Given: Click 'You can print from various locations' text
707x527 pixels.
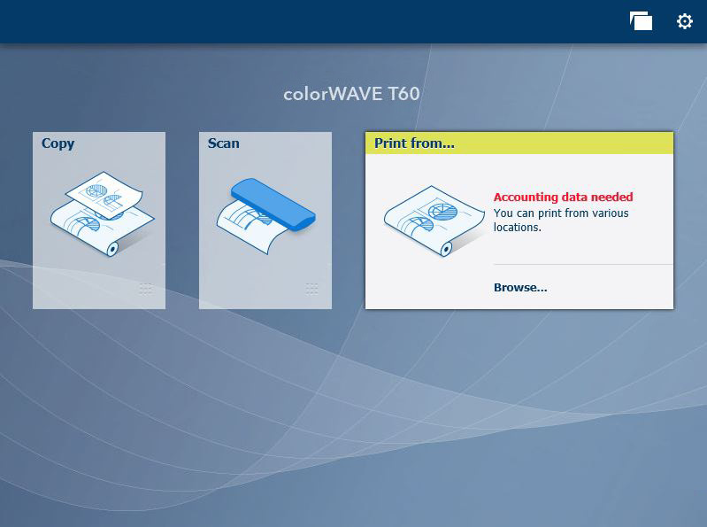Looking at the screenshot, I should [x=561, y=220].
